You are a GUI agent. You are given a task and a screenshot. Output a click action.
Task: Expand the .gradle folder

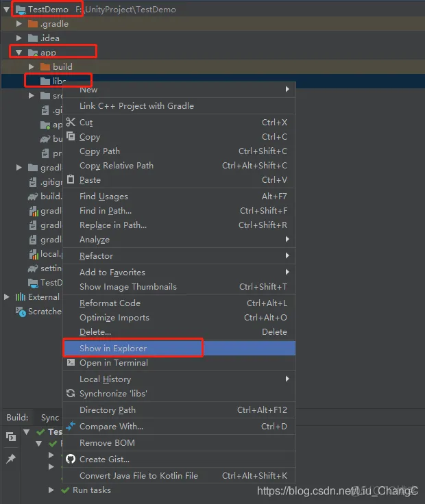tap(19, 24)
